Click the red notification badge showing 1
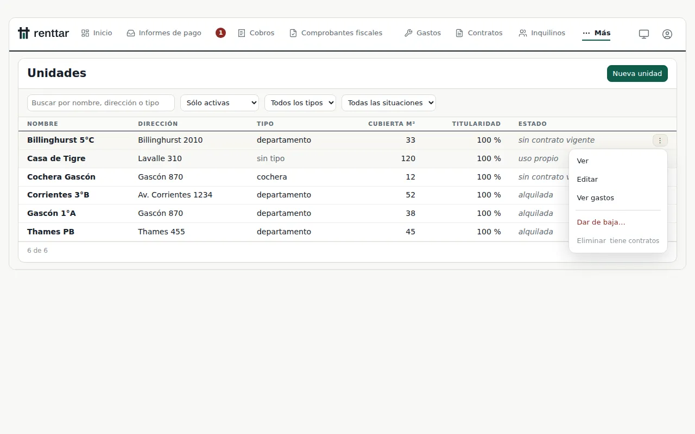This screenshot has height=434, width=695. coord(220,33)
